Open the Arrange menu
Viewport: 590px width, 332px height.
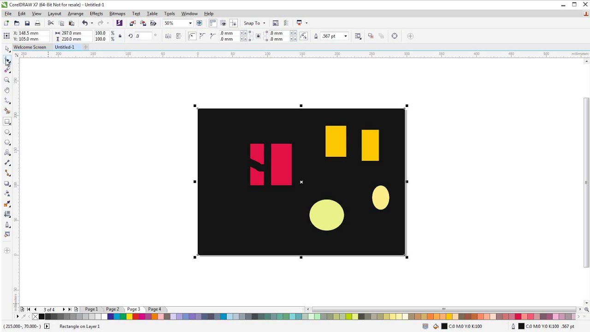[x=76, y=14]
